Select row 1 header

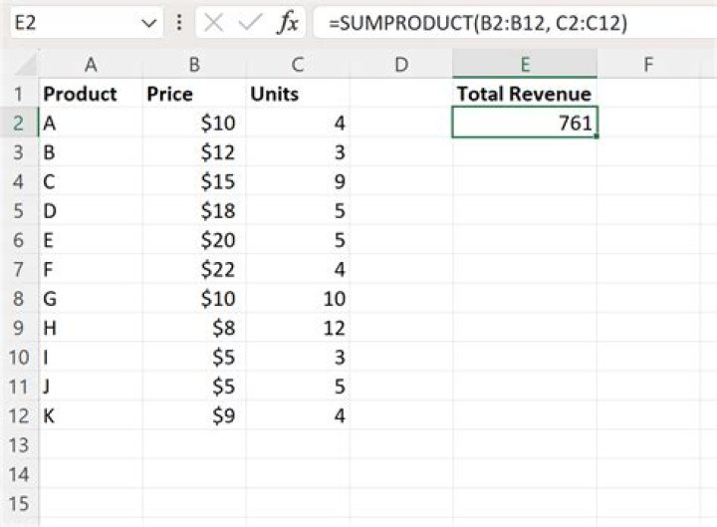19,94
